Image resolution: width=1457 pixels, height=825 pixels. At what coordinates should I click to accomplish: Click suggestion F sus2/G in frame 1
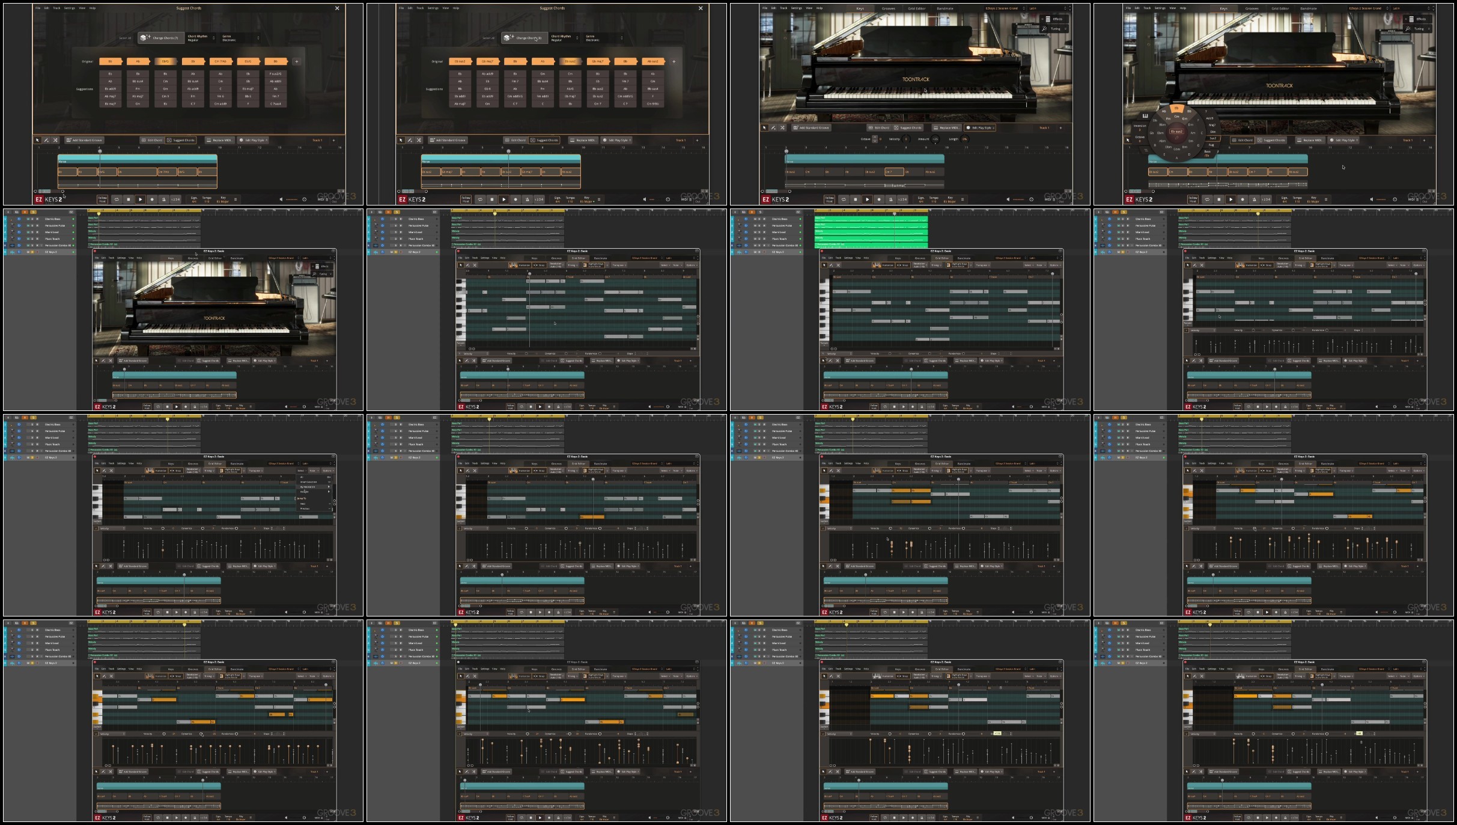pos(275,74)
